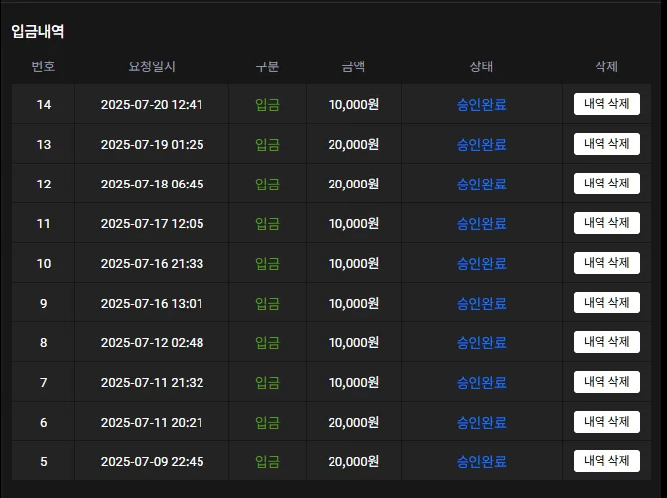Click 승인완료 status in row 8
Screen dimensions: 667x498
tap(481, 343)
